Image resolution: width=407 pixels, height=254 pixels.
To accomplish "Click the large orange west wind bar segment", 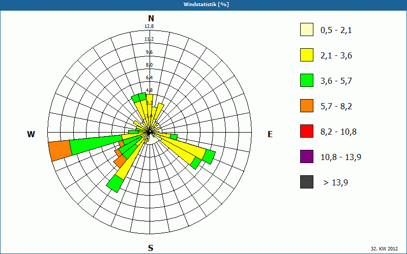I will 60,151.
